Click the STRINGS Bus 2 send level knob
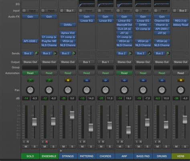 (x=74, y=53)
